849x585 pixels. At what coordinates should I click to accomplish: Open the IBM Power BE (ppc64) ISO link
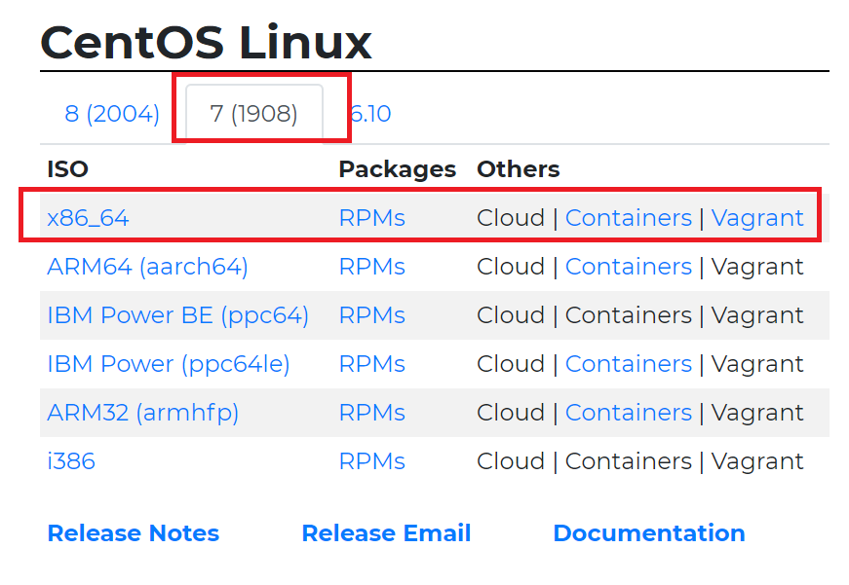(178, 315)
